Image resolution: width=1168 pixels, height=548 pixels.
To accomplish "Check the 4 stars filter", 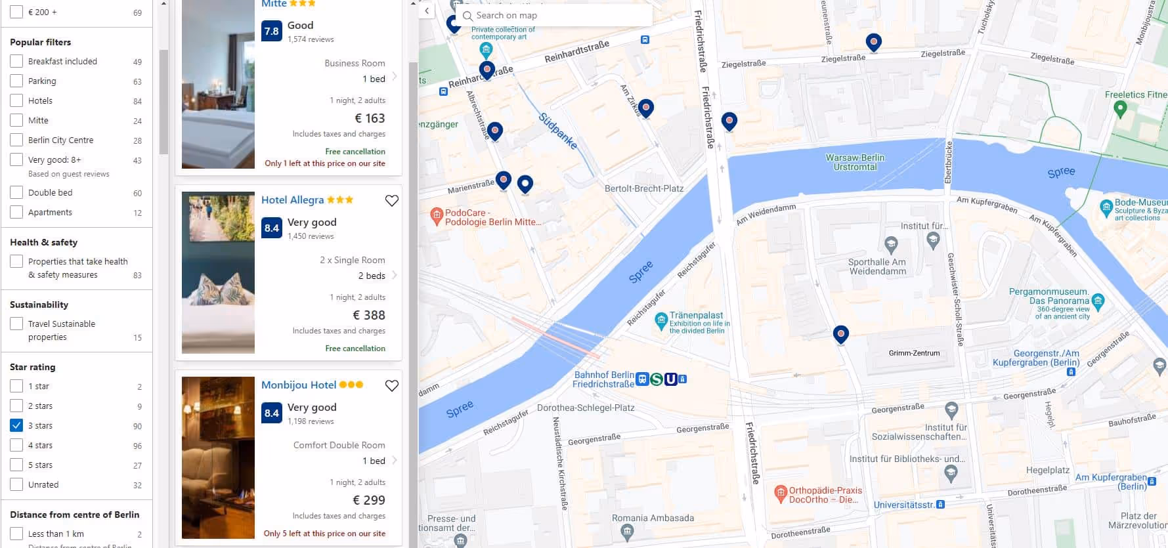I will click(16, 445).
